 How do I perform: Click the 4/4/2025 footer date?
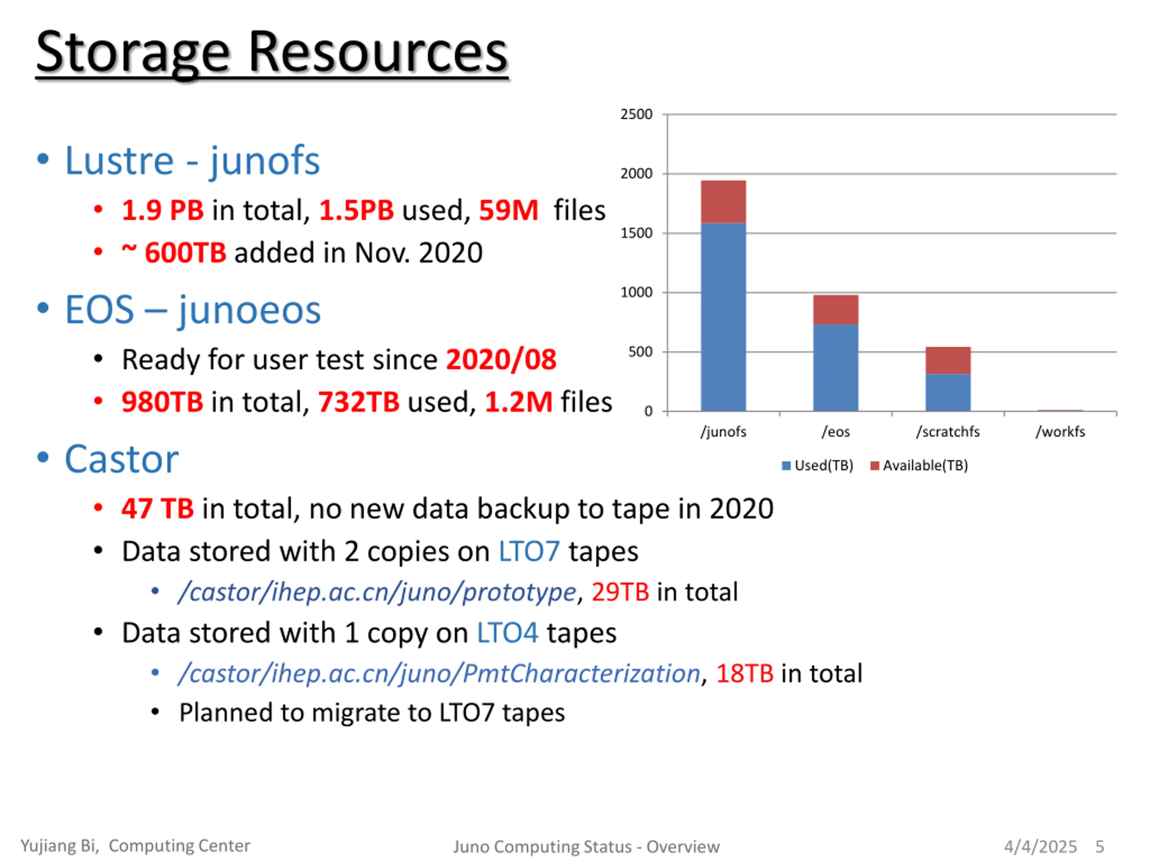(x=1040, y=847)
